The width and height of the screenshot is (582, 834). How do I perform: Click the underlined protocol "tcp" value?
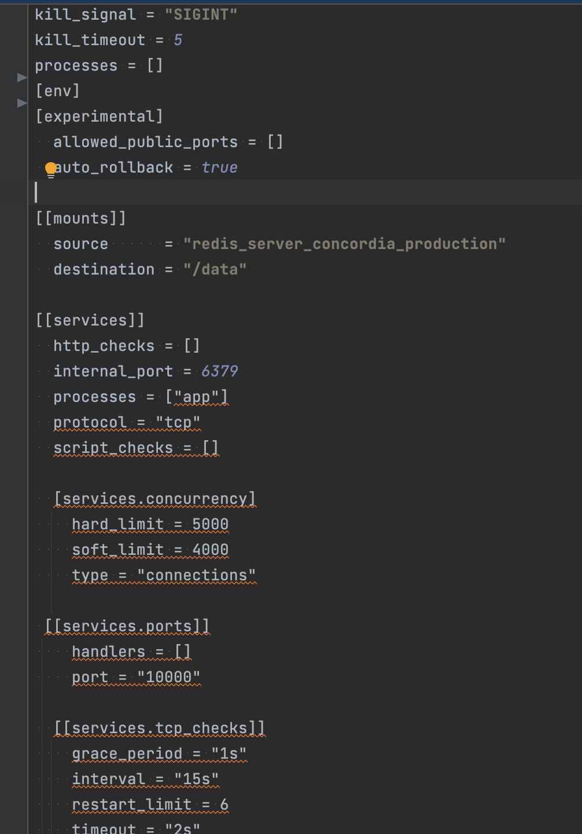[x=178, y=422]
